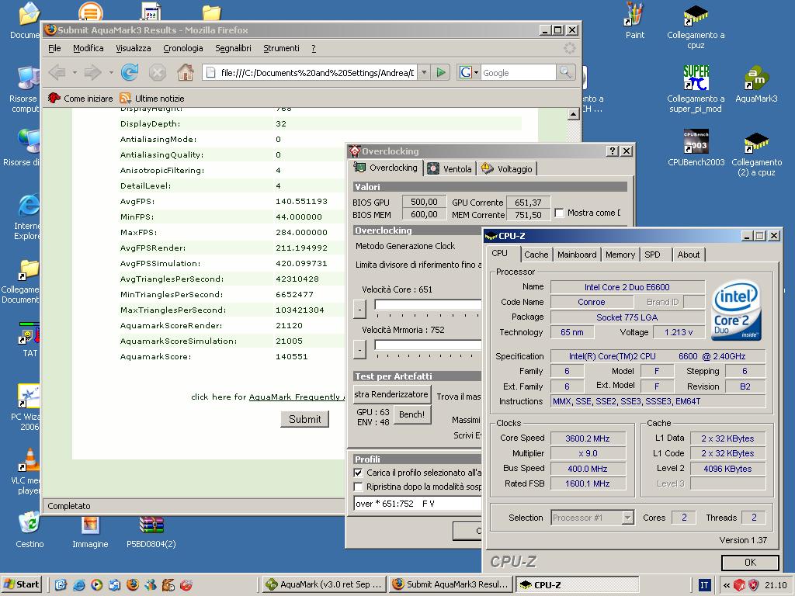Switch to Voltaggio tab
The width and height of the screenshot is (795, 596).
[x=507, y=168]
